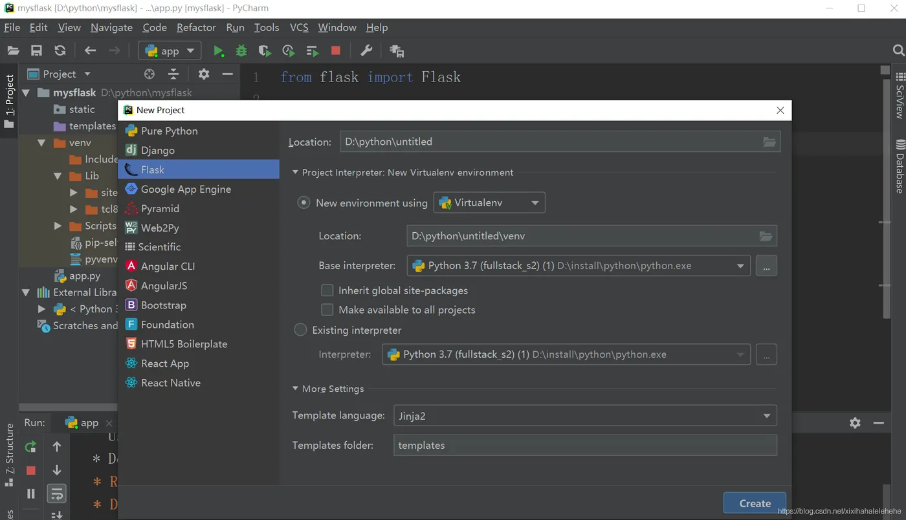Open settings with the wrench icon
Screen dimensions: 906x520
coord(366,51)
